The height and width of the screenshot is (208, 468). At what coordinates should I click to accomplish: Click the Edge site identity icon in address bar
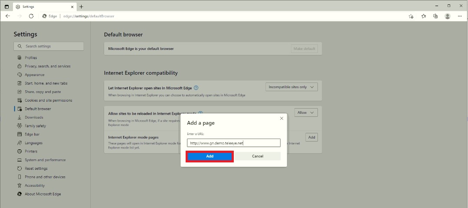[x=45, y=16]
